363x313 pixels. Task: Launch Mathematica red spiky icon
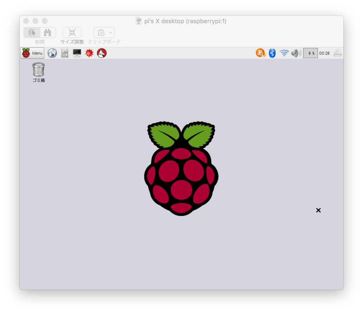(89, 53)
